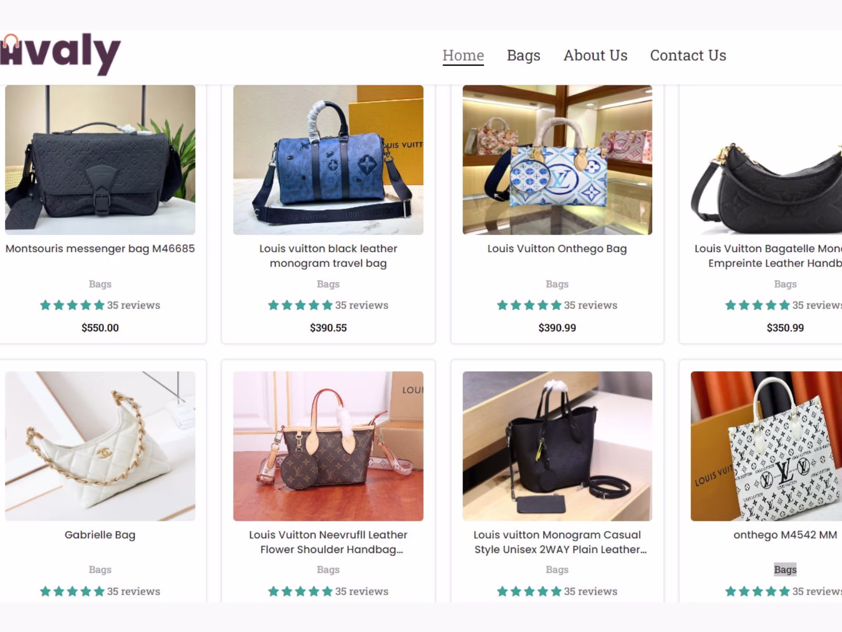
Task: Select the Bagatelle Empreinte handbag picture
Action: 766,160
